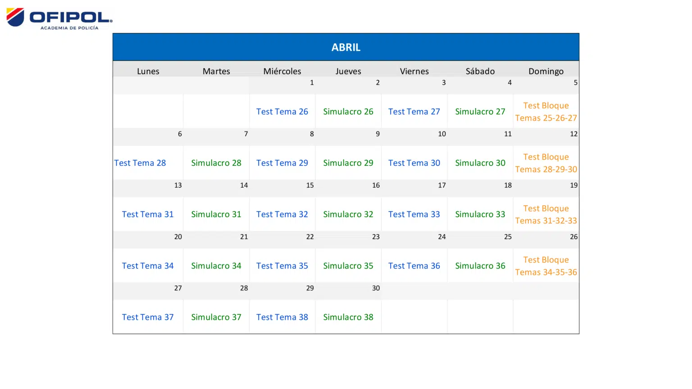Click the OFIPOL Academia de Policía wordmark
This screenshot has height=389, width=692.
pyautogui.click(x=71, y=20)
